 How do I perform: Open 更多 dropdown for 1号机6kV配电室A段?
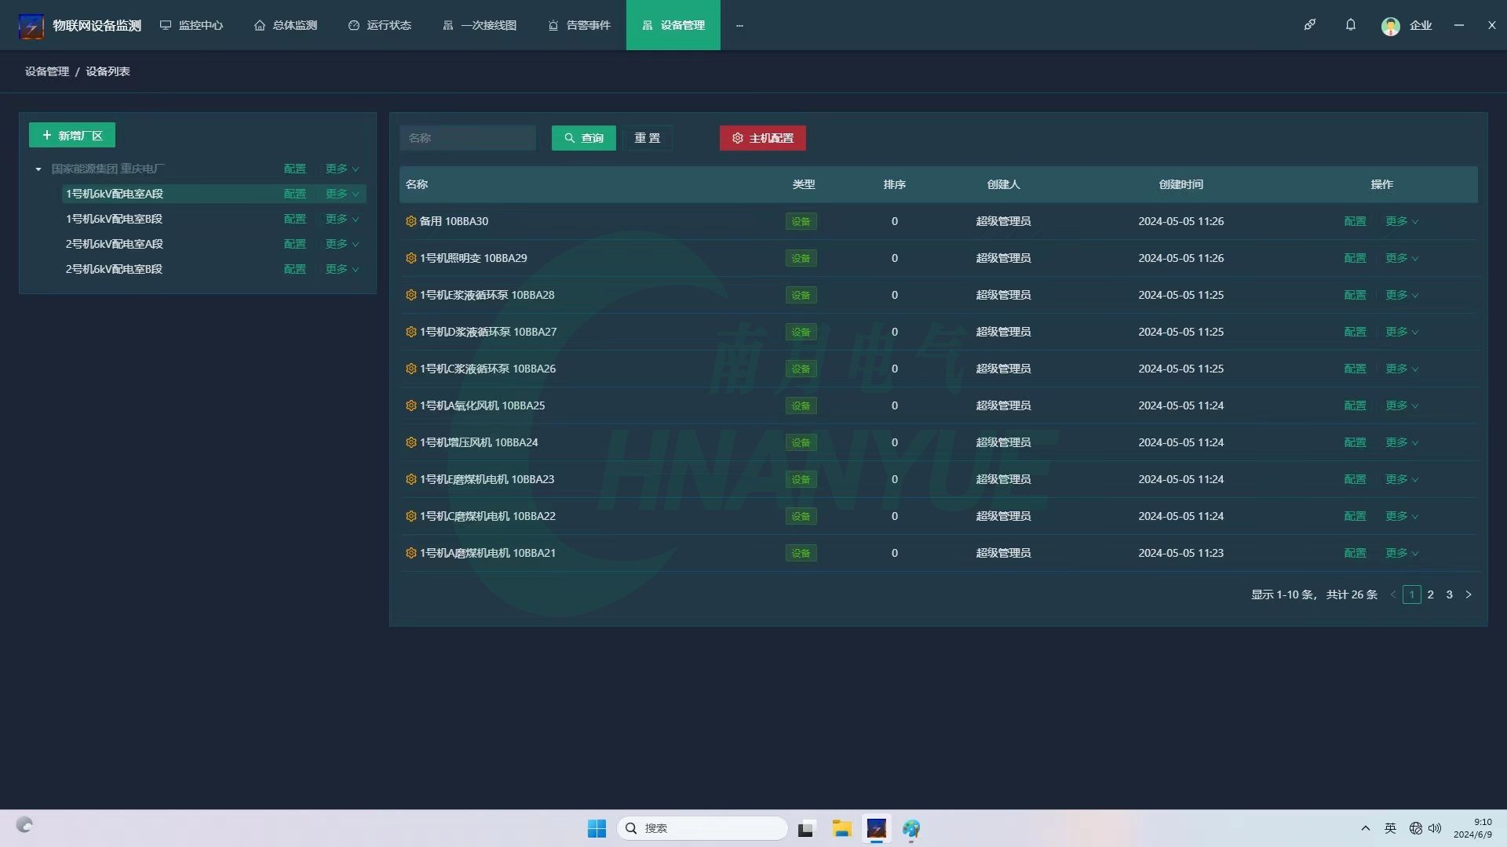[x=342, y=194]
